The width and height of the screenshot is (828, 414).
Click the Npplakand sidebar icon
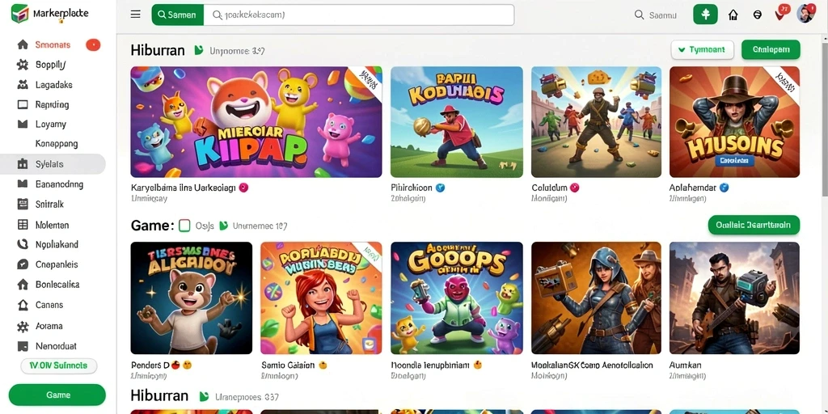(22, 244)
